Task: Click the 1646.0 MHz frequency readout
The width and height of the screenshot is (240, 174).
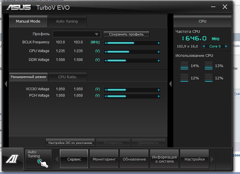Action: [200, 38]
